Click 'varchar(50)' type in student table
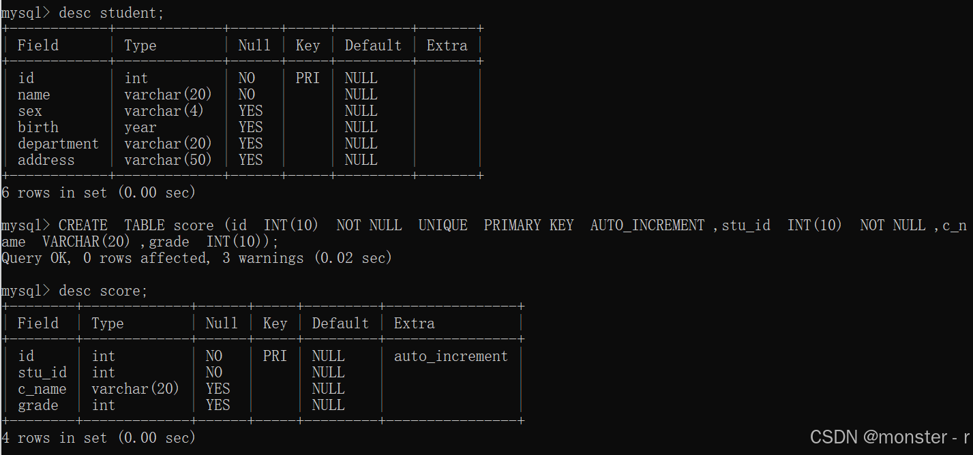This screenshot has height=455, width=973. [x=168, y=160]
